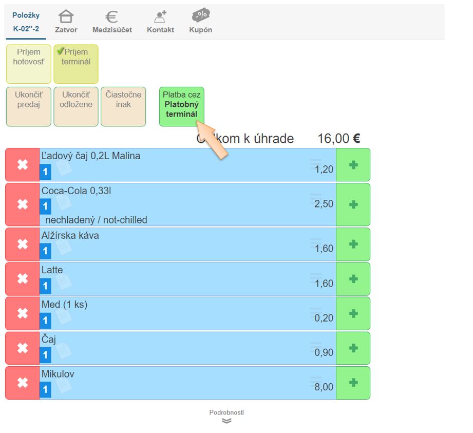This screenshot has height=433, width=473.
Task: Toggle Príjem terminál payment option
Action: 76,64
